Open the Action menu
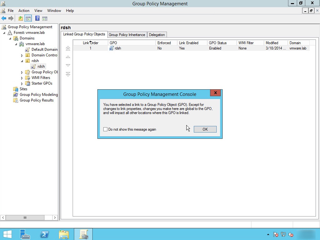The height and width of the screenshot is (240, 320). (24, 10)
